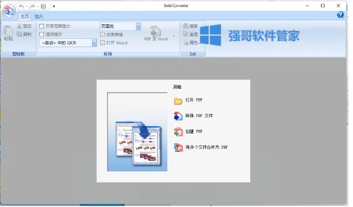Open the Solid Converter application menu orb
Image resolution: width=353 pixels, height=207 pixels.
tap(9, 10)
